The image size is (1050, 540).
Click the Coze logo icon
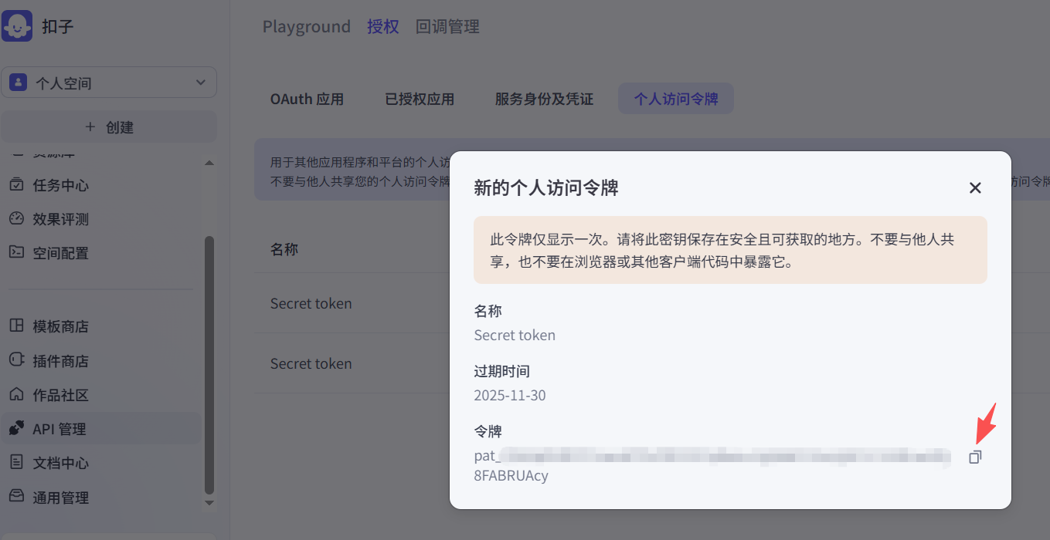[x=17, y=26]
